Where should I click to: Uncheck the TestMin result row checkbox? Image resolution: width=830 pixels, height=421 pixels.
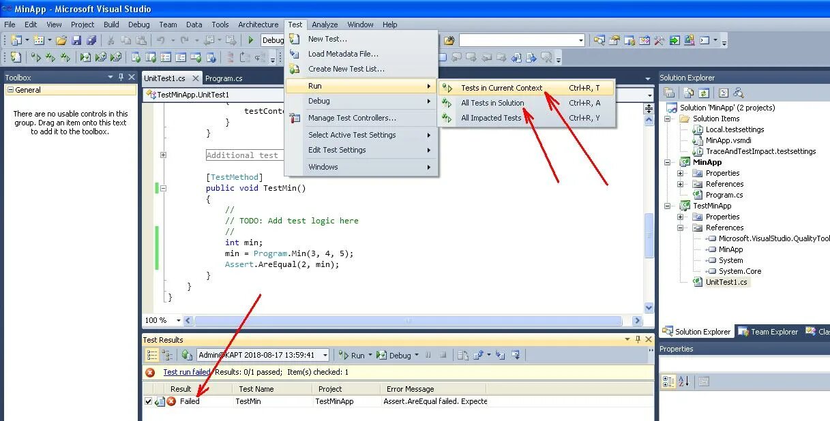149,402
